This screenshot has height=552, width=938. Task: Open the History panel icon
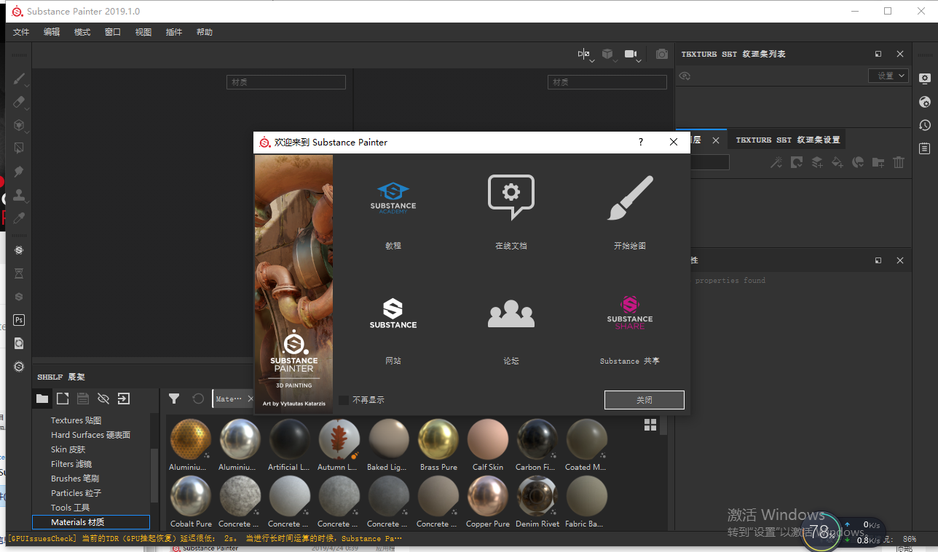point(925,125)
